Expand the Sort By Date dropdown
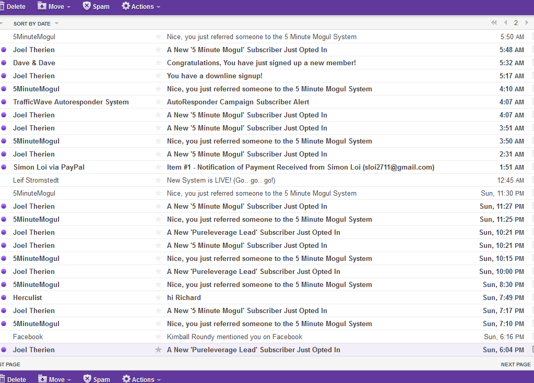The width and height of the screenshot is (534, 383). (36, 23)
